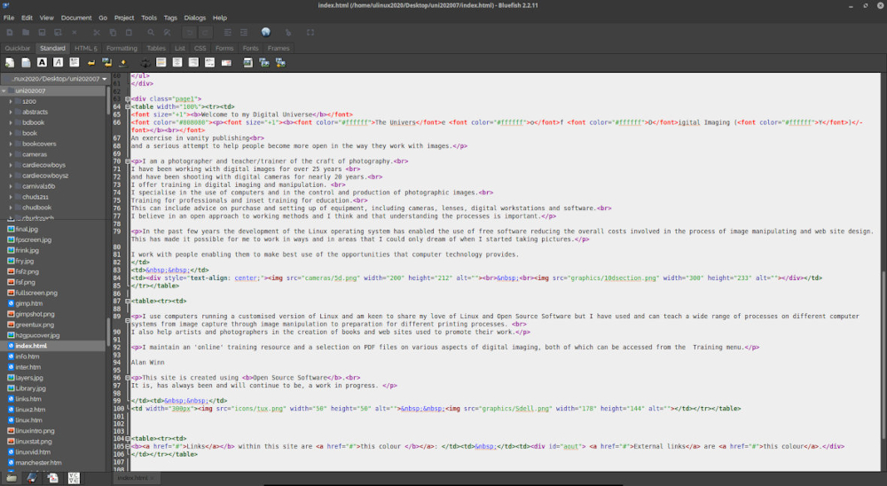Screen dimensions: 887x486
Task: Open the Tags menu
Action: tap(170, 18)
